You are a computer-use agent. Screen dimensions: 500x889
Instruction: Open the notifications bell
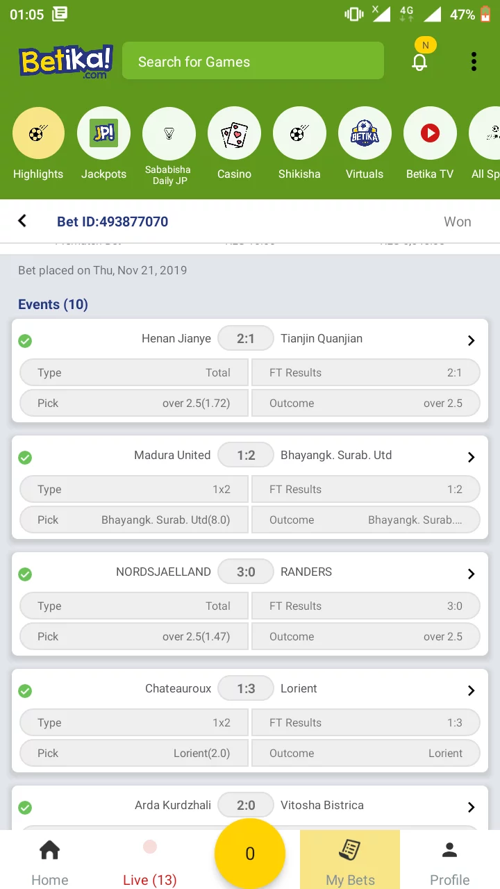pos(419,62)
